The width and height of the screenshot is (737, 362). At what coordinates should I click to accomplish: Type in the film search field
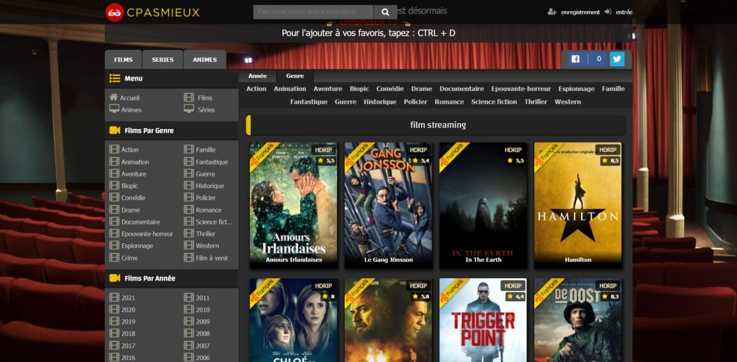coord(313,12)
